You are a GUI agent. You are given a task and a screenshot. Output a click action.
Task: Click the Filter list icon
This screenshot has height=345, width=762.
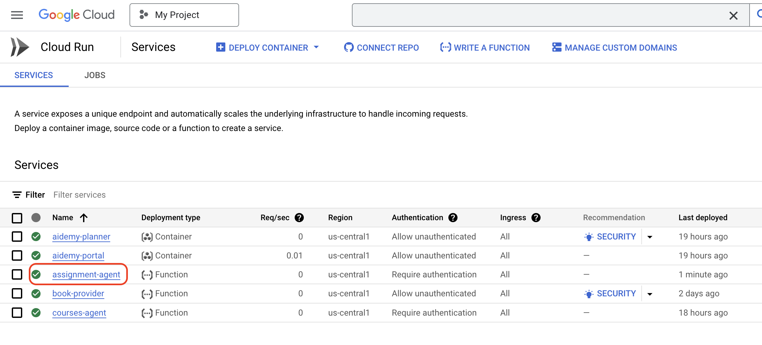pyautogui.click(x=17, y=195)
